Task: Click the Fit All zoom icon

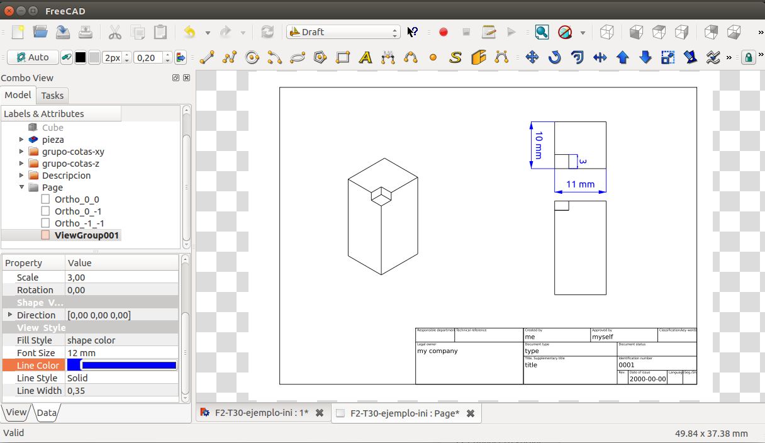Action: (542, 32)
